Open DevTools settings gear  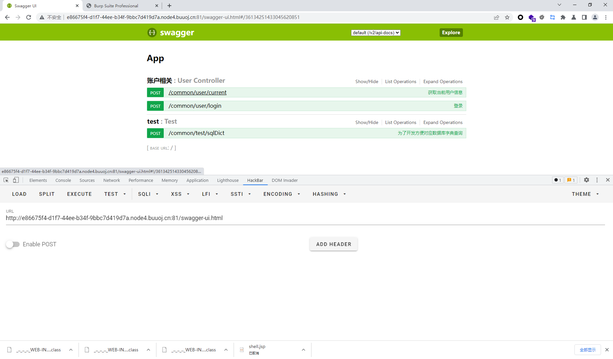click(x=586, y=180)
